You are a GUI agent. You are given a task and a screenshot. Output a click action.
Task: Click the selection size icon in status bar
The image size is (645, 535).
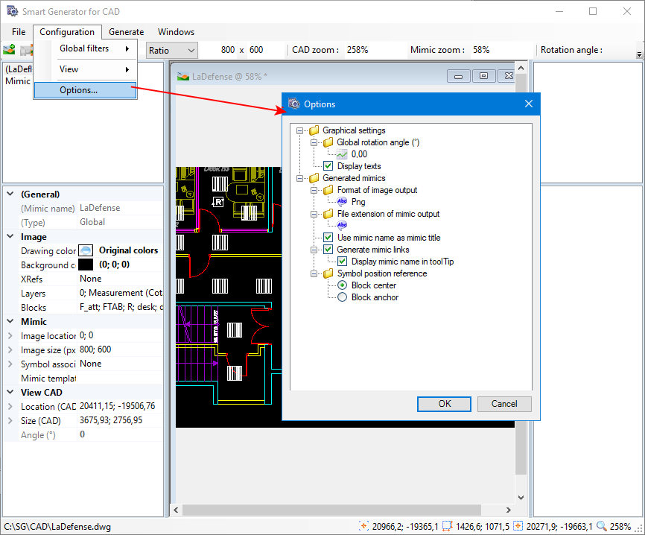pos(448,527)
